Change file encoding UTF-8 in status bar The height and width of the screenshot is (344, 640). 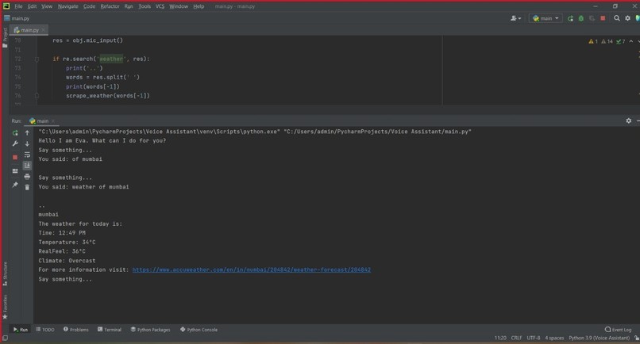point(534,338)
